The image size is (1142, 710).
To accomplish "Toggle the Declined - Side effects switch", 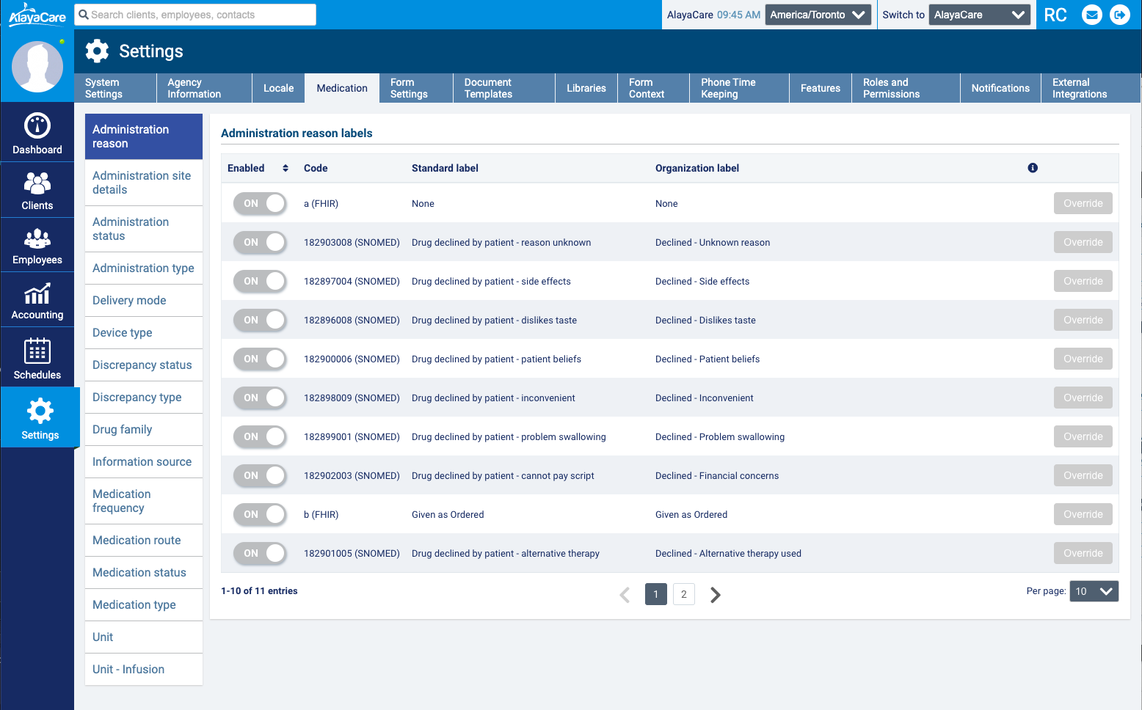I will click(x=261, y=282).
